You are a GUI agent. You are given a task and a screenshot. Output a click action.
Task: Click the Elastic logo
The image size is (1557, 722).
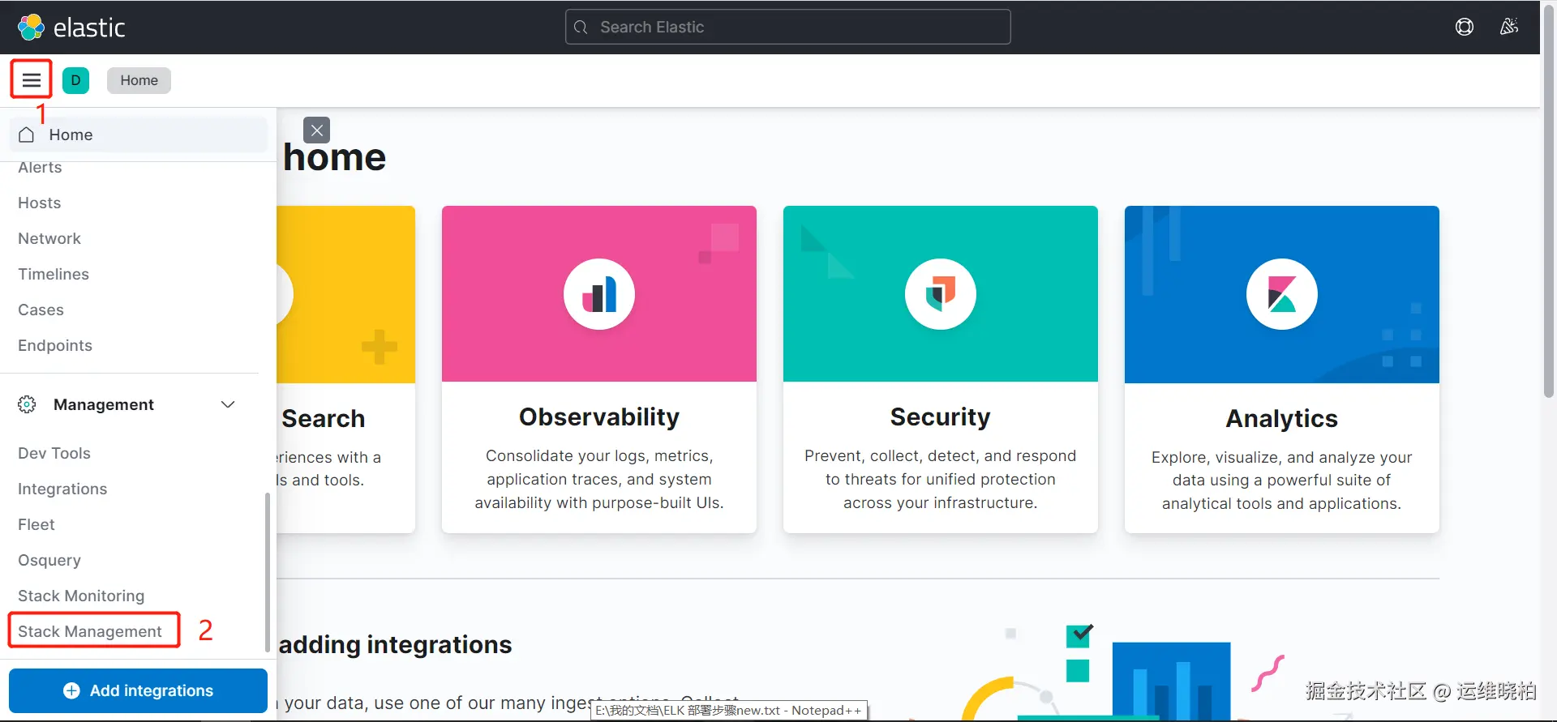click(71, 28)
